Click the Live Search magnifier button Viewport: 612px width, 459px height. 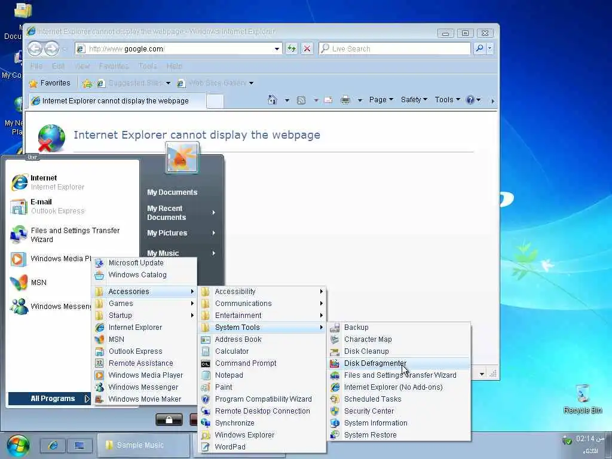(479, 48)
